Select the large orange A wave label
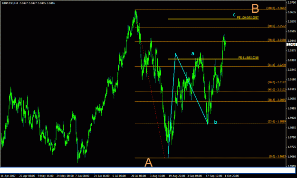 (x=148, y=162)
